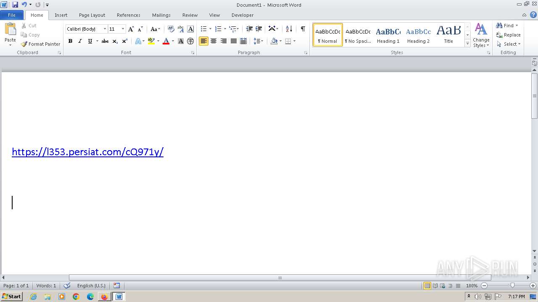
Task: Switch to the Developer tab
Action: 243,15
